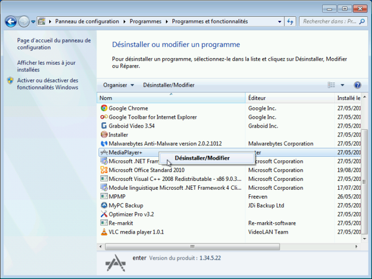Sort by the Éditeur column header

tap(290, 98)
